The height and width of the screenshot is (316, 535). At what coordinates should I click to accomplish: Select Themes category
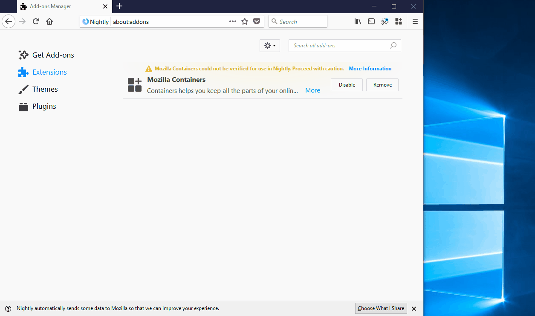(38, 89)
